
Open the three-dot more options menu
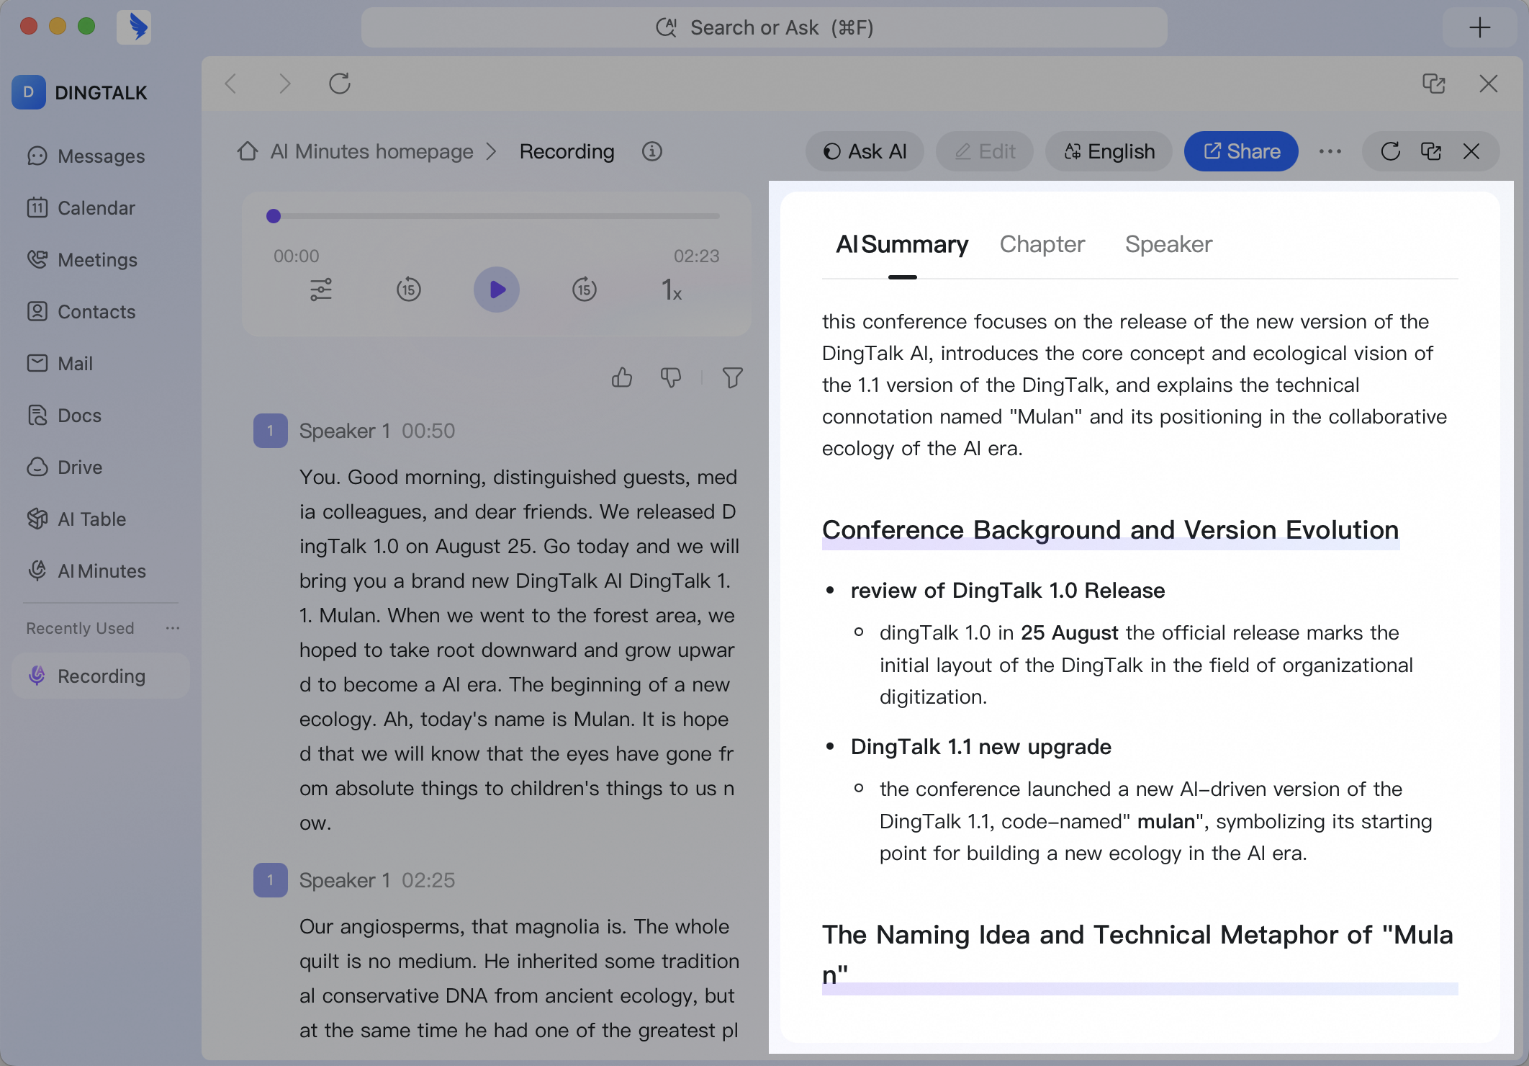[x=1330, y=151]
